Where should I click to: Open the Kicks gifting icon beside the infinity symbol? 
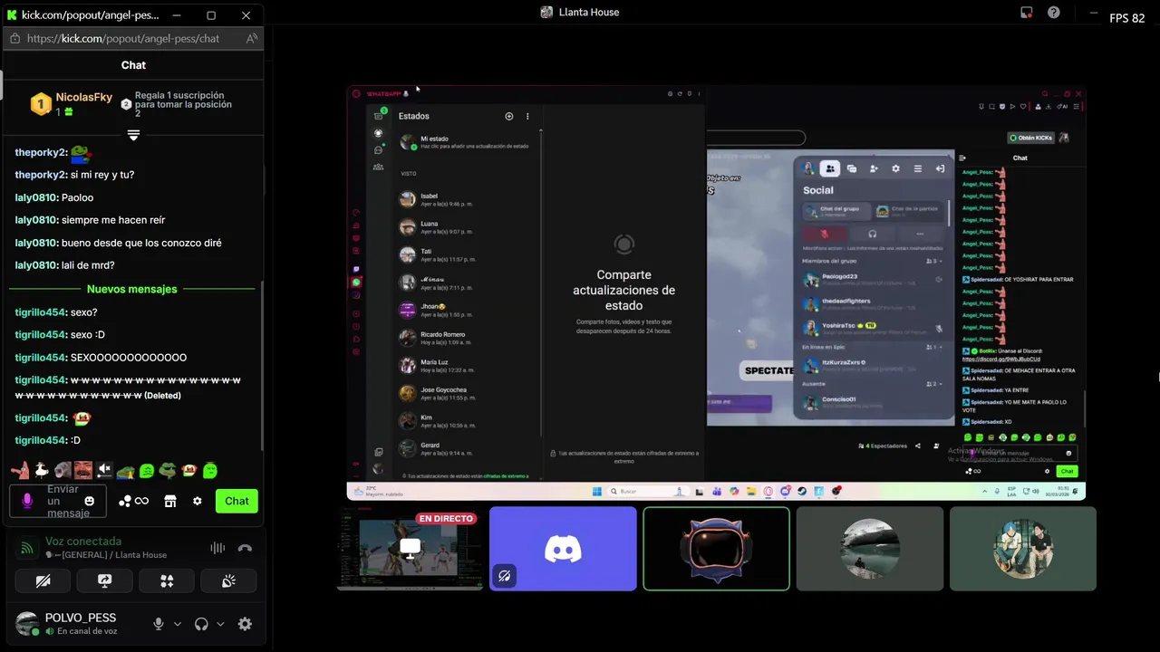[125, 501]
